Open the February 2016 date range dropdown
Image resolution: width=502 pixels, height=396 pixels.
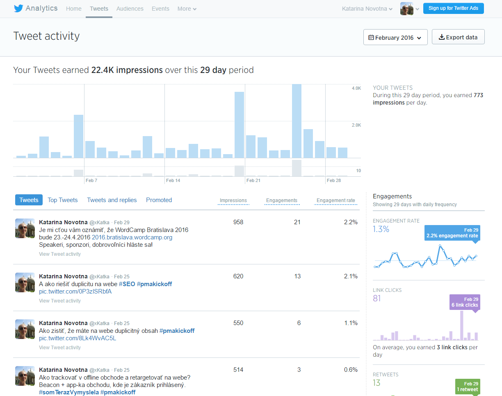click(x=395, y=37)
